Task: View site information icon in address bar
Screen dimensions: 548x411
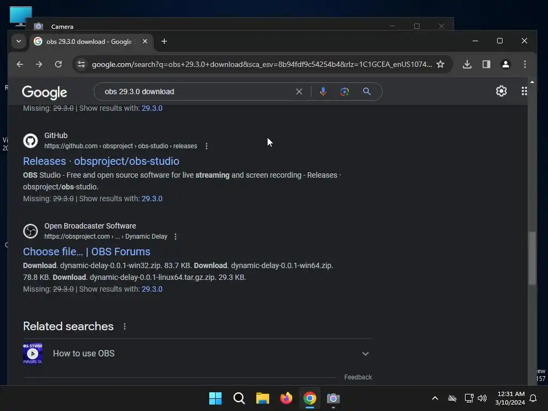Action: pyautogui.click(x=81, y=64)
